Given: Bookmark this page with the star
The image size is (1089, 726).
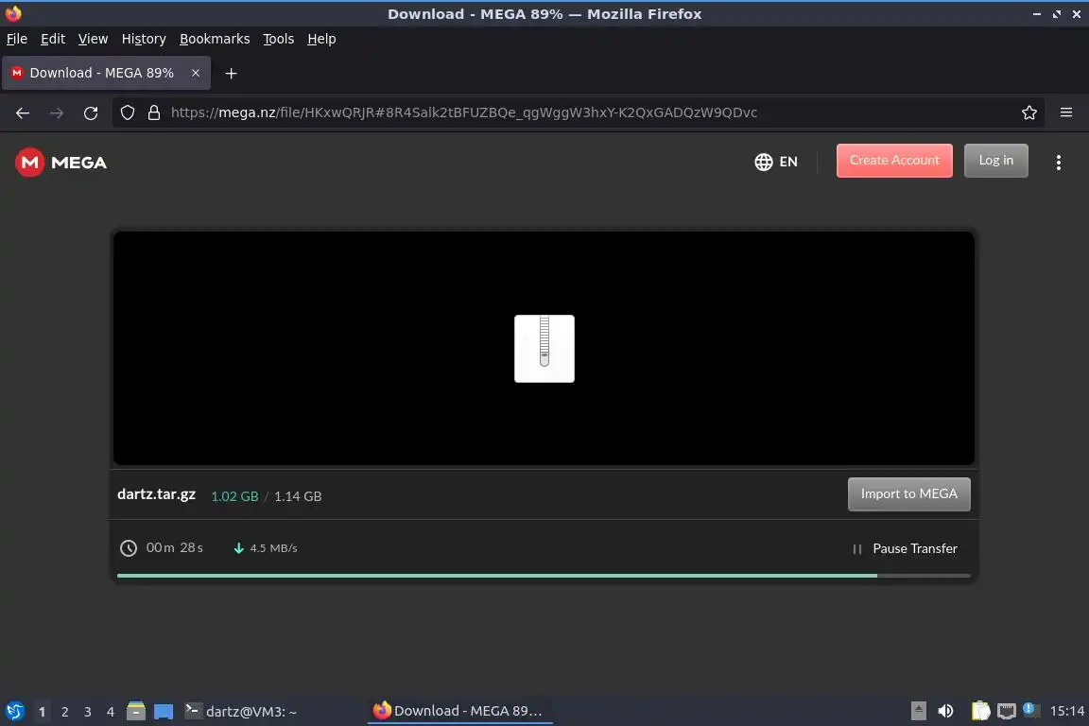Looking at the screenshot, I should pyautogui.click(x=1029, y=112).
